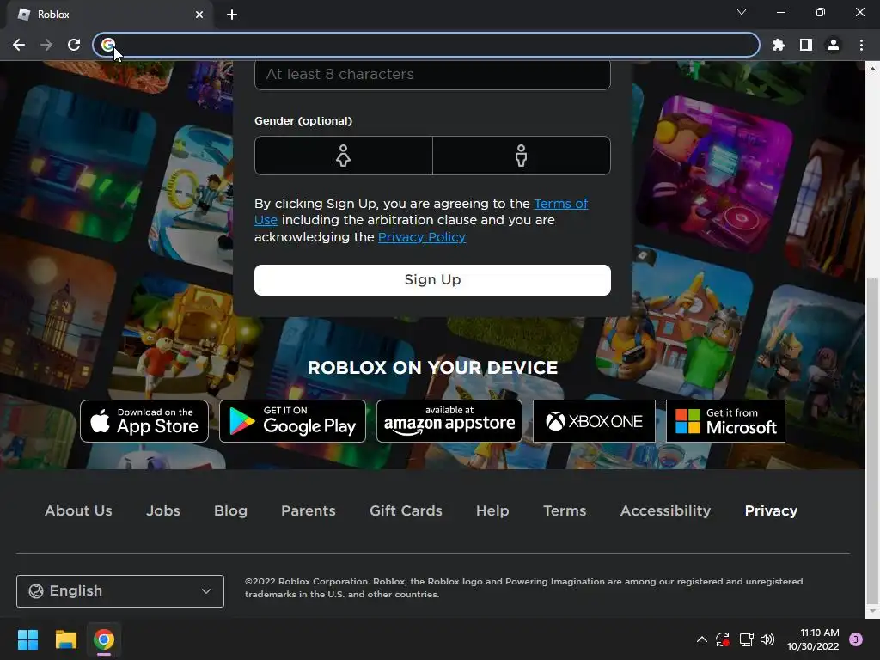
Task: Go back using the browser back arrow
Action: [x=19, y=45]
